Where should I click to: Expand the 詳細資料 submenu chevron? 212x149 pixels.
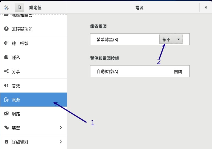tap(61, 142)
